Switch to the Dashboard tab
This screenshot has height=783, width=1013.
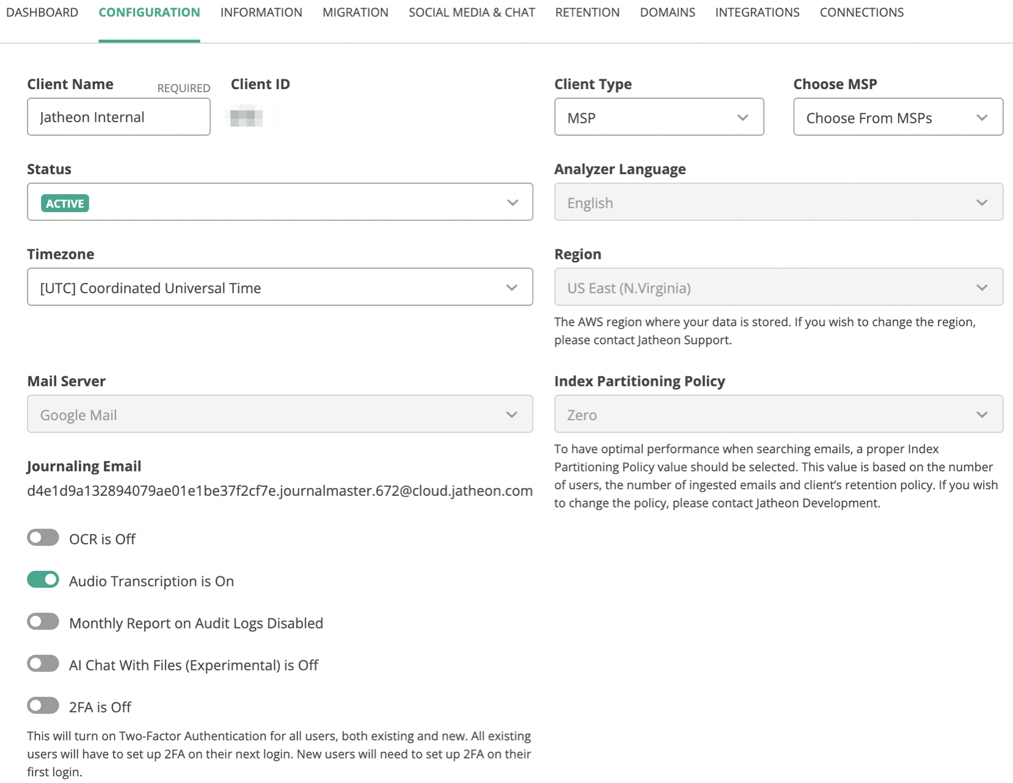42,12
